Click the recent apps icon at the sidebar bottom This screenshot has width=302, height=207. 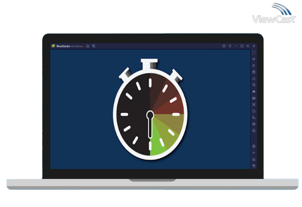[x=254, y=165]
